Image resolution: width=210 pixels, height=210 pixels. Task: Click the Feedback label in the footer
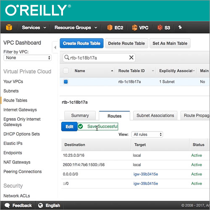click(22, 205)
